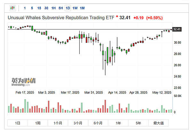This screenshot has width=192, height=132.
Task: Click the Apr 14, 2025 date label
Action: pos(117,92)
